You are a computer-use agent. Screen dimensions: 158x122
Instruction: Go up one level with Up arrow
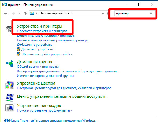25,13
